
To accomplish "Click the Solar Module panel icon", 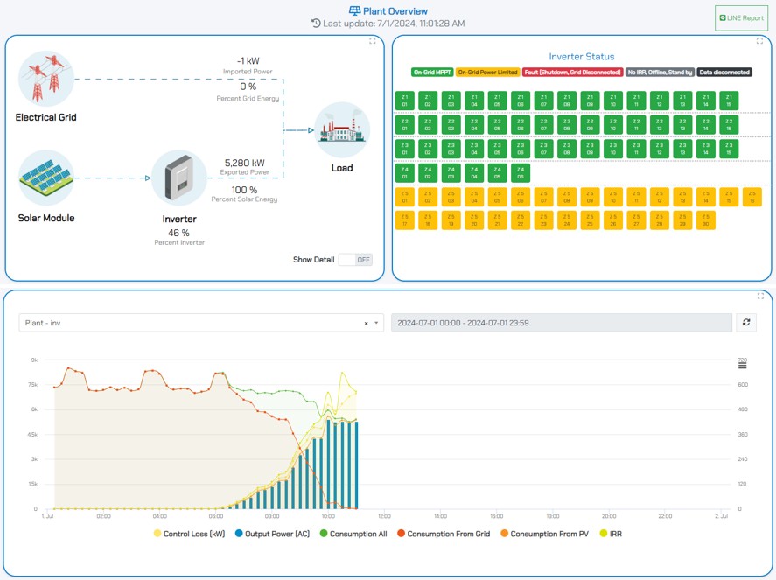I will click(x=46, y=178).
